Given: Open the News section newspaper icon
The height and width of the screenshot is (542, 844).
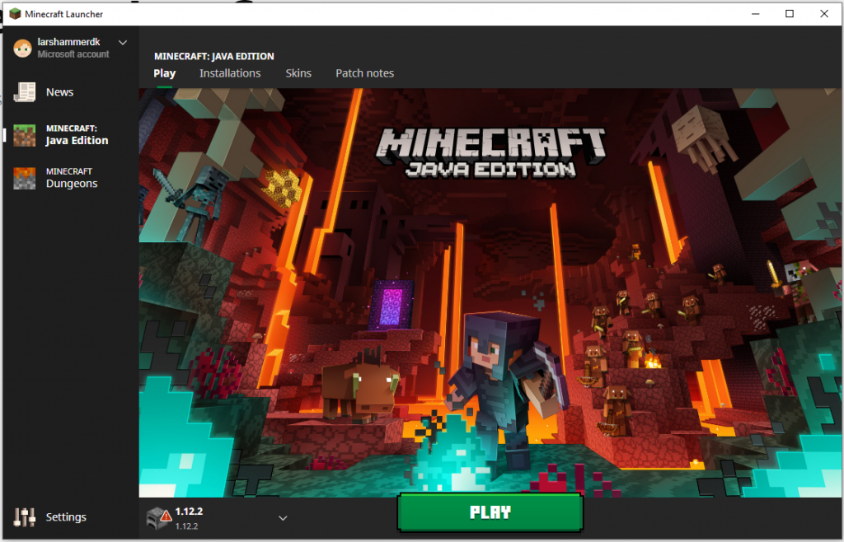Looking at the screenshot, I should (x=24, y=92).
